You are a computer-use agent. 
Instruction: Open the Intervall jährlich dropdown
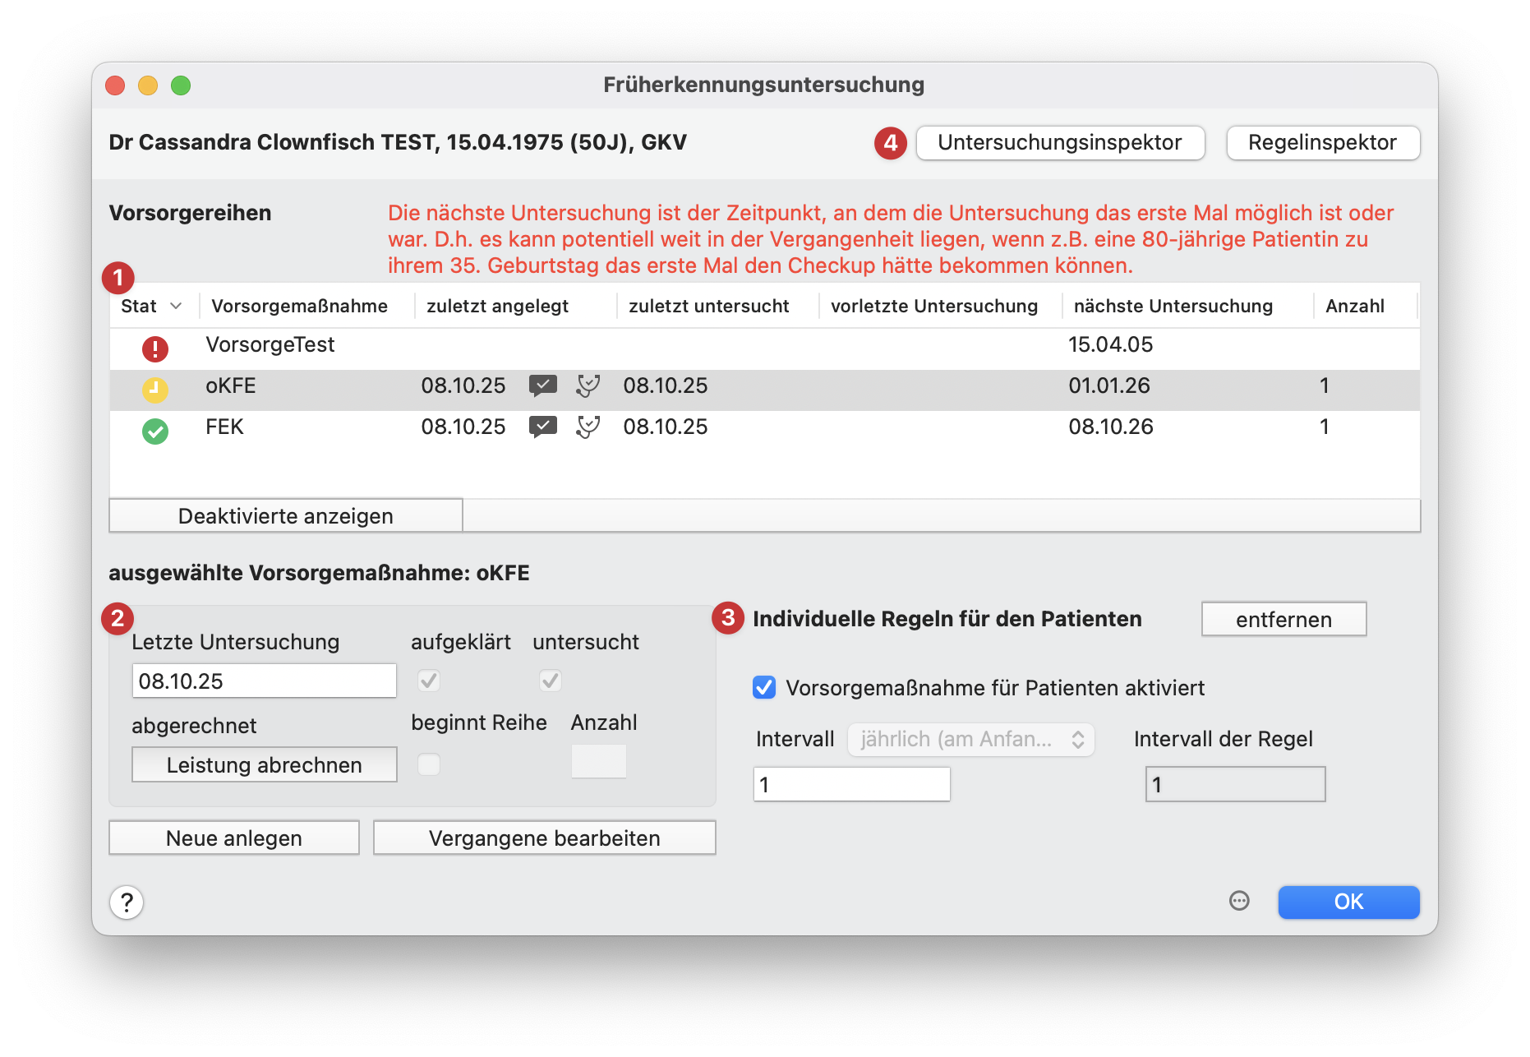pyautogui.click(x=970, y=740)
